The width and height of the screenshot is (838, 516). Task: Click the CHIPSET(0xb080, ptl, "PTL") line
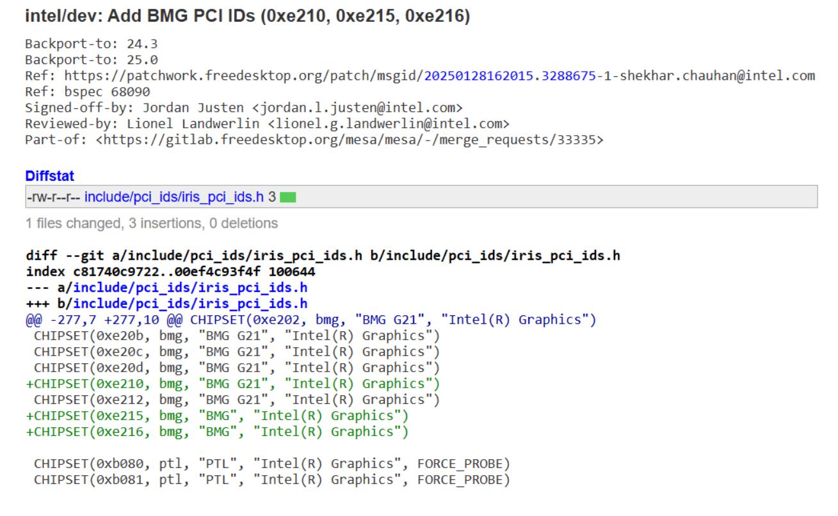click(272, 464)
